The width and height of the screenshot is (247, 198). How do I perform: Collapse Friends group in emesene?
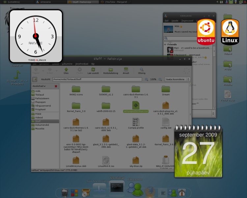tap(165, 45)
